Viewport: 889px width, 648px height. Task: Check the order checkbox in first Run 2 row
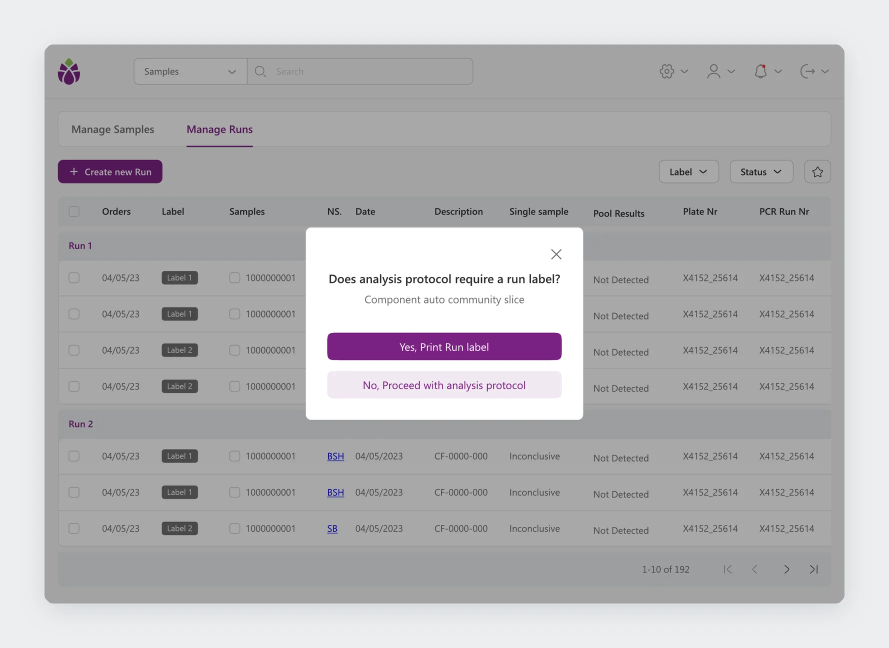[74, 456]
